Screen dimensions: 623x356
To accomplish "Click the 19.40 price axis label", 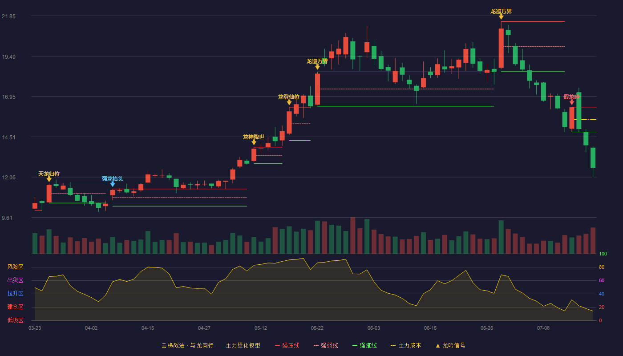I will pyautogui.click(x=8, y=57).
